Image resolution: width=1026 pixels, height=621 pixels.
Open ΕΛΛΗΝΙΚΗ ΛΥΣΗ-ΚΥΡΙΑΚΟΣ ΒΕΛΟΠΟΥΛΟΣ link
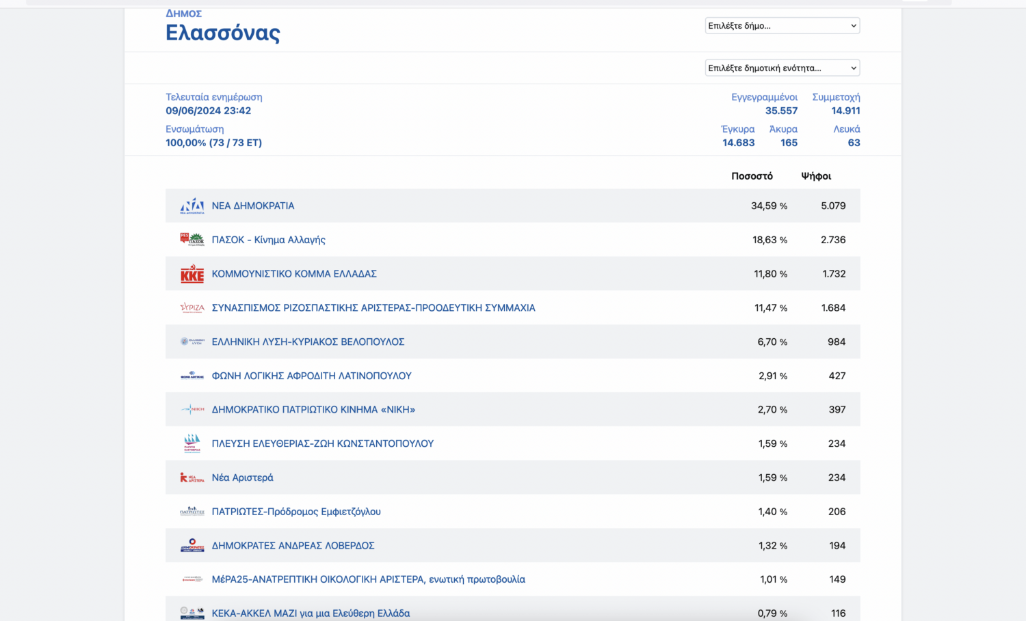(x=308, y=342)
